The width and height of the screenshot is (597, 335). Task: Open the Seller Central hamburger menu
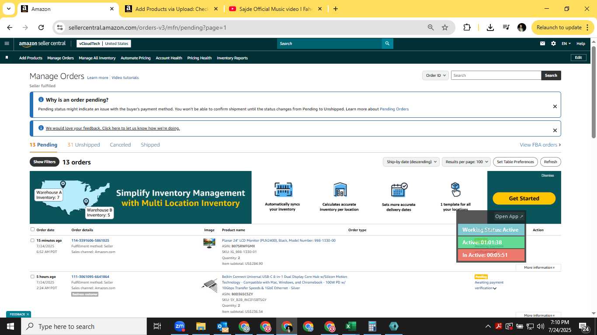click(x=7, y=44)
